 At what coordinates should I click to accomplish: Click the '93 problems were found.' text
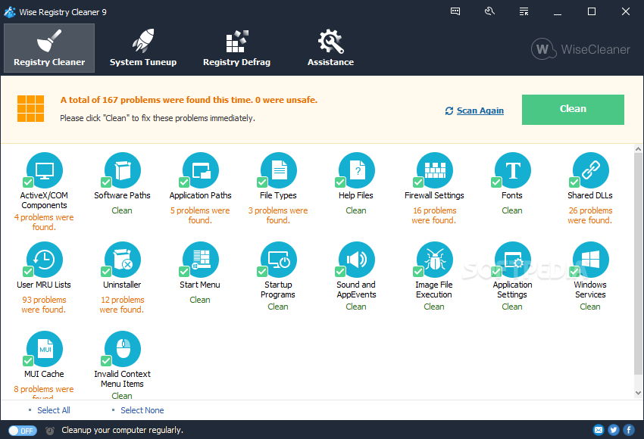point(44,305)
